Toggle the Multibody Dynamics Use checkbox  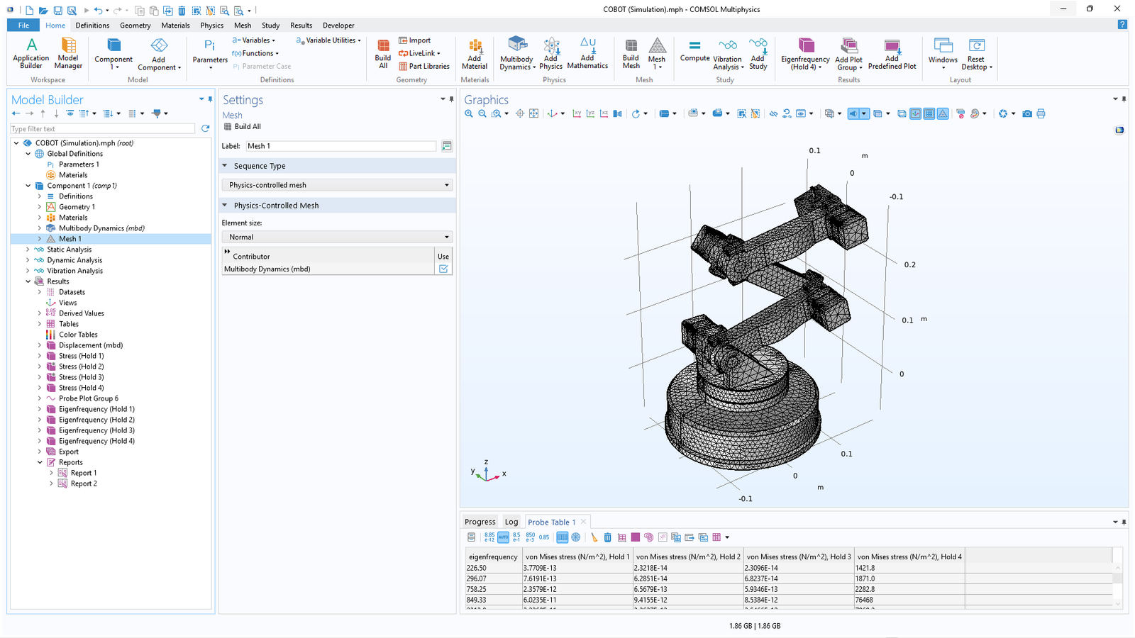pyautogui.click(x=443, y=269)
